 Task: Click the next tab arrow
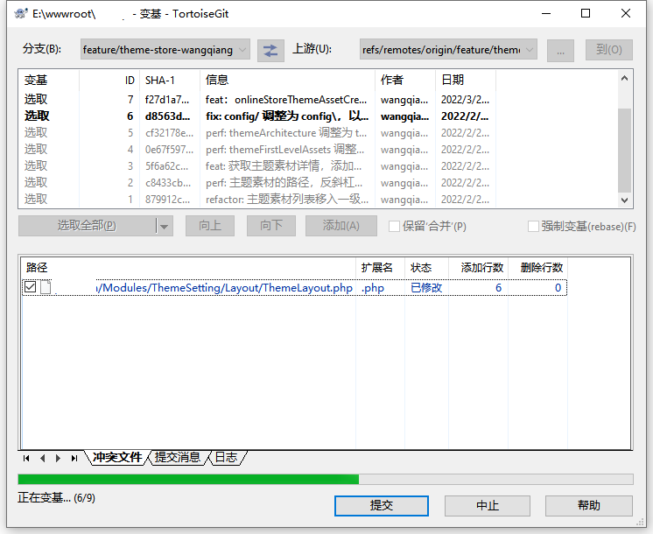[58, 458]
